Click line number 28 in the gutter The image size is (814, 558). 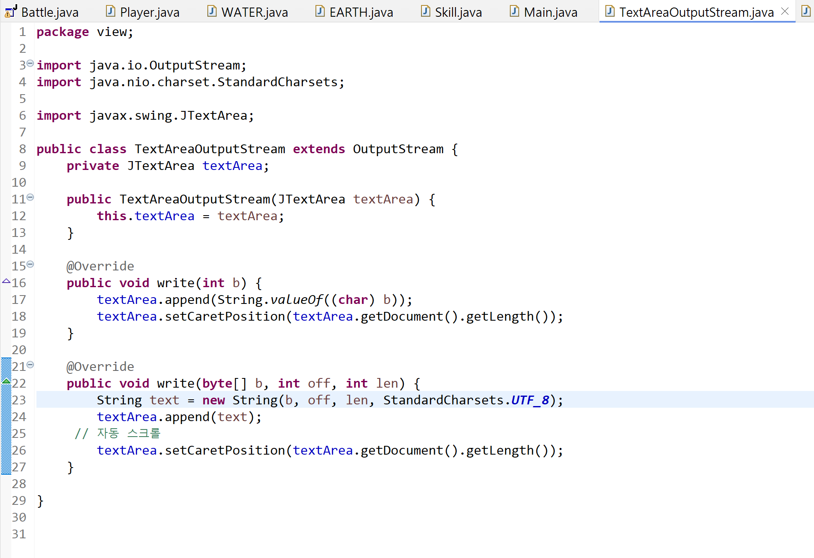(19, 484)
